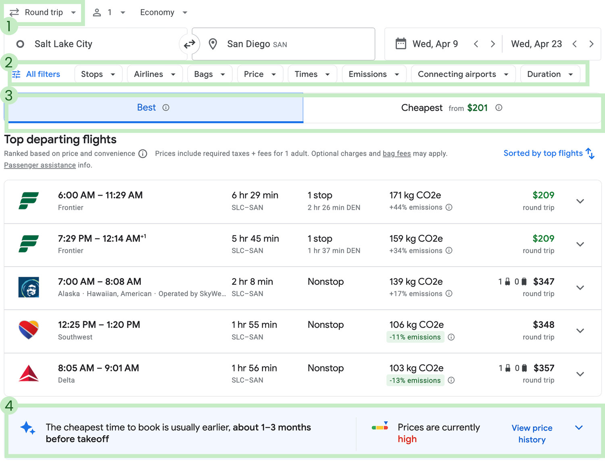The image size is (605, 462).
Task: Click 2 hr 26 min DEN layover text
Action: tap(334, 207)
